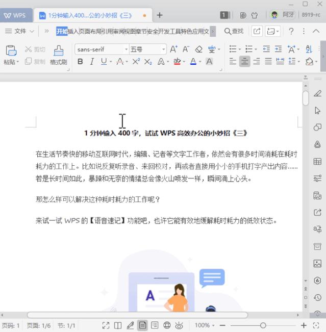The height and width of the screenshot is (332, 326).
Task: Clear formatting with the eraser icon
Action: point(198,49)
